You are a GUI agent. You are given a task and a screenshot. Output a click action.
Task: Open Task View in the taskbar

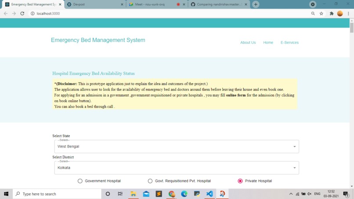point(120,194)
